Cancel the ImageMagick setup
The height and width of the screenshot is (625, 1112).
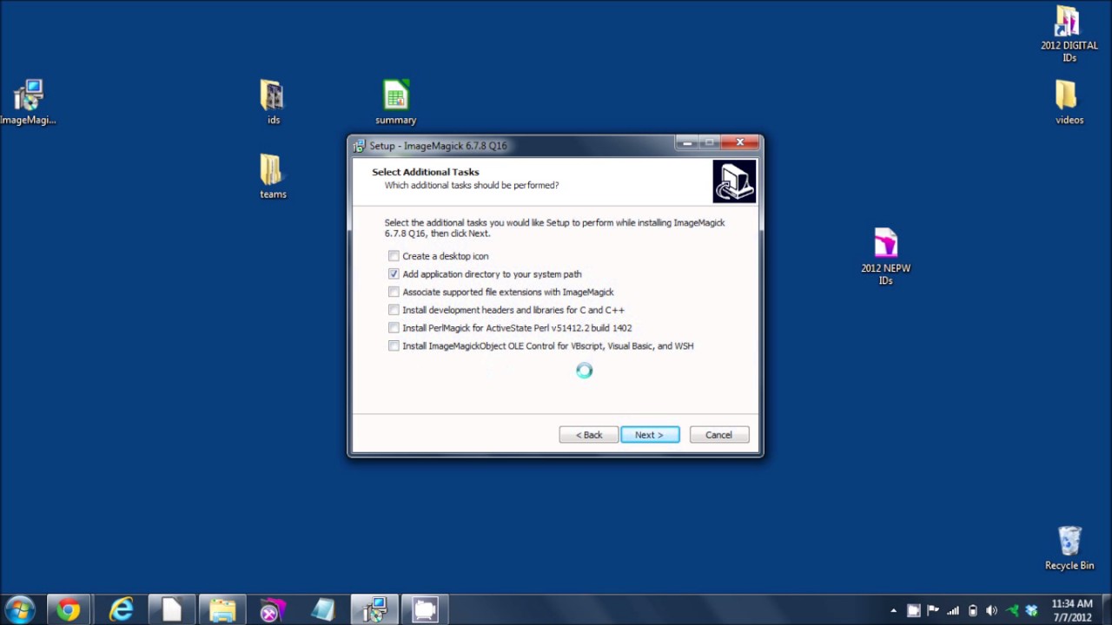click(718, 435)
